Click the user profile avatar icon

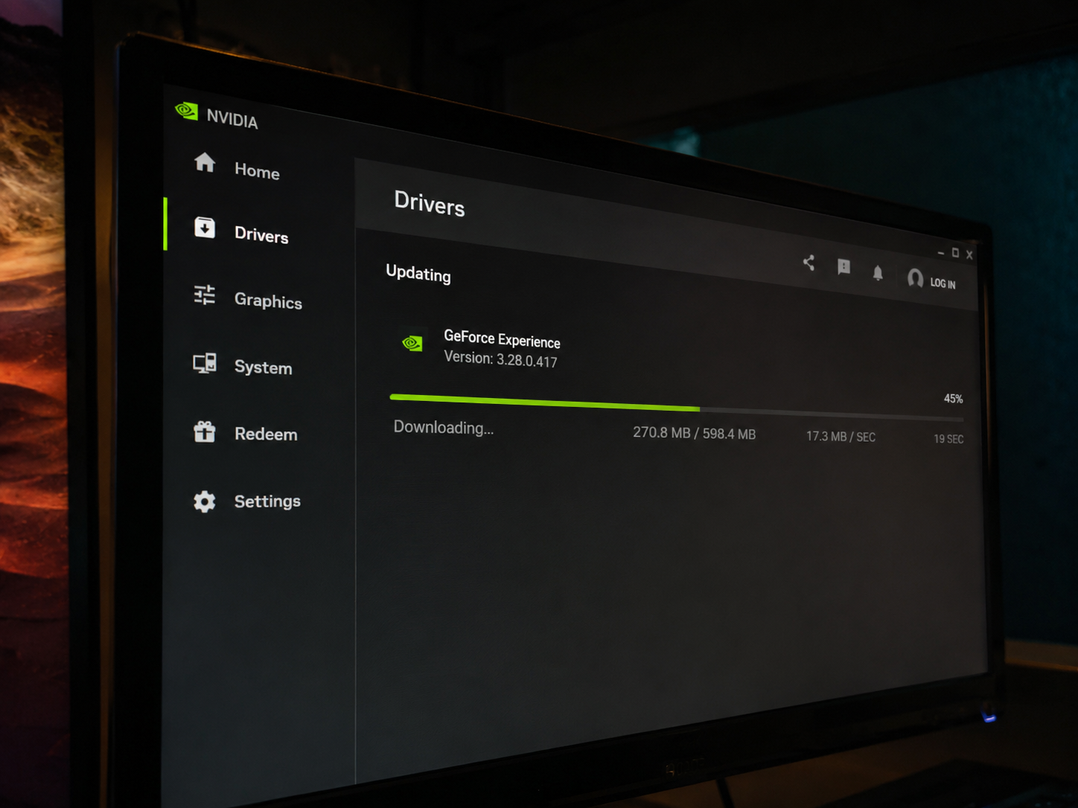click(915, 278)
